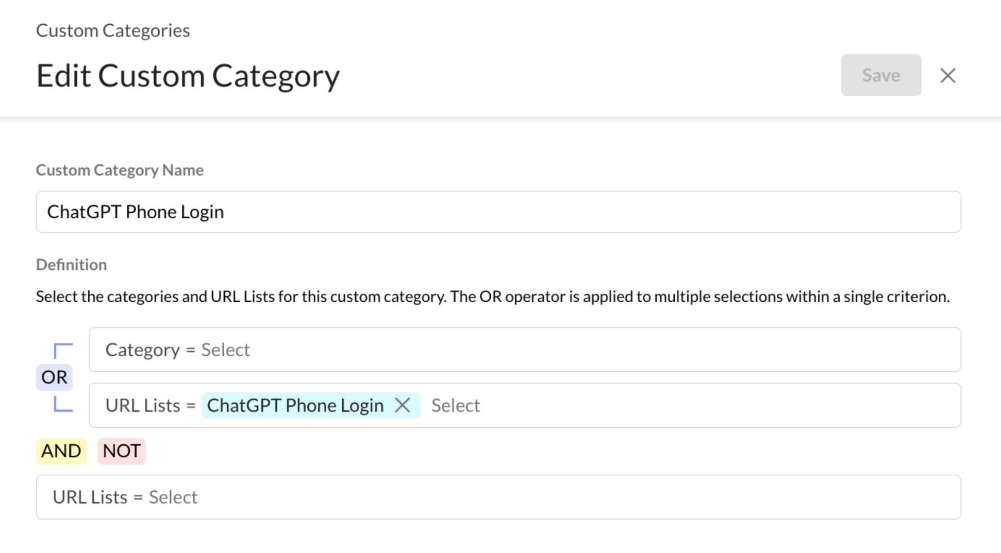The width and height of the screenshot is (1001, 553).
Task: Click the OR operator badge
Action: [54, 377]
